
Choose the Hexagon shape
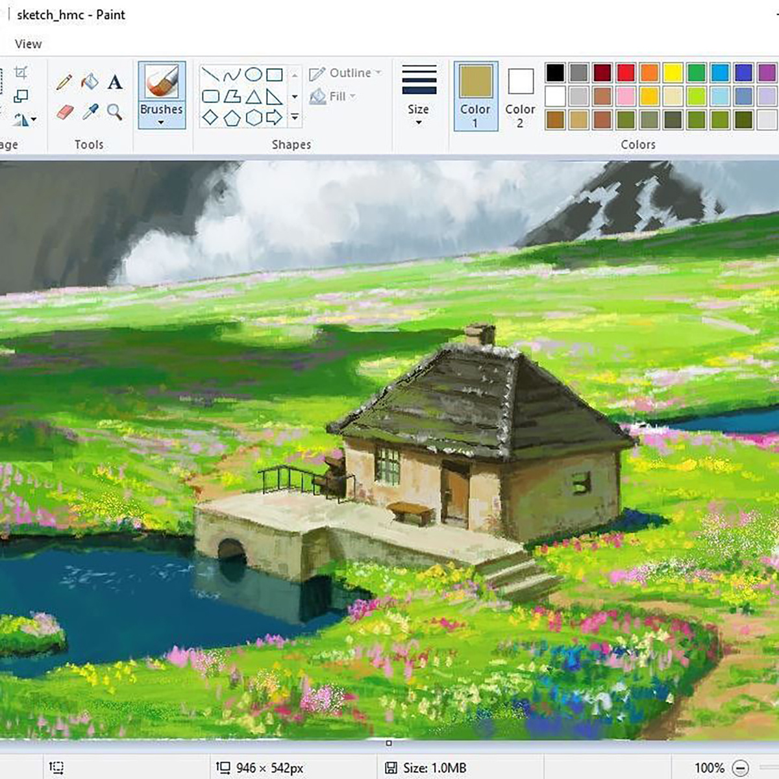point(253,117)
